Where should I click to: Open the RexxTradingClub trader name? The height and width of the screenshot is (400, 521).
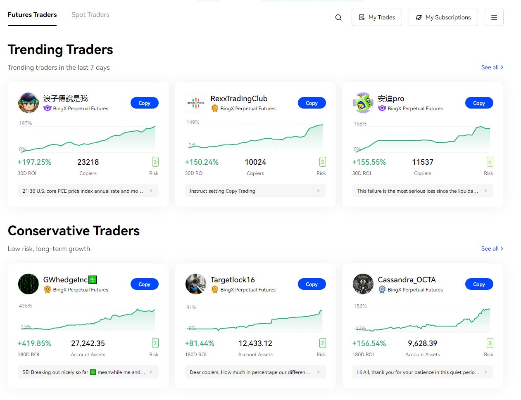pos(239,99)
